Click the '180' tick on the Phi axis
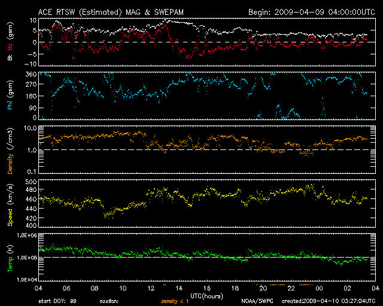383x306 pixels. (31, 96)
